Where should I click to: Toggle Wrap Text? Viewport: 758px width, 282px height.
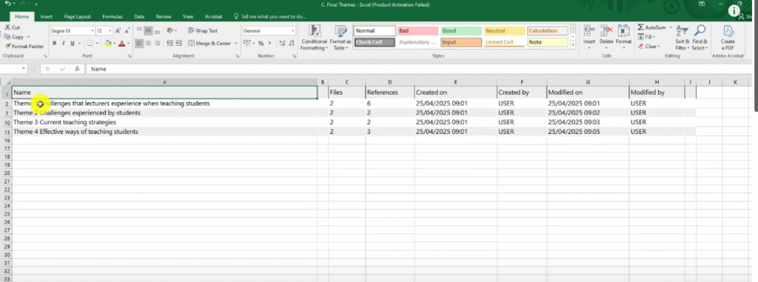point(203,31)
